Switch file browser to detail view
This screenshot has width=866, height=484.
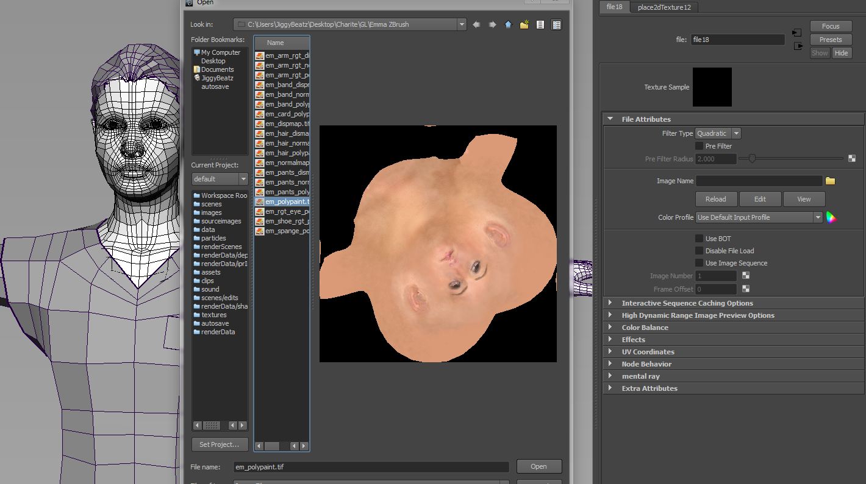click(x=556, y=25)
